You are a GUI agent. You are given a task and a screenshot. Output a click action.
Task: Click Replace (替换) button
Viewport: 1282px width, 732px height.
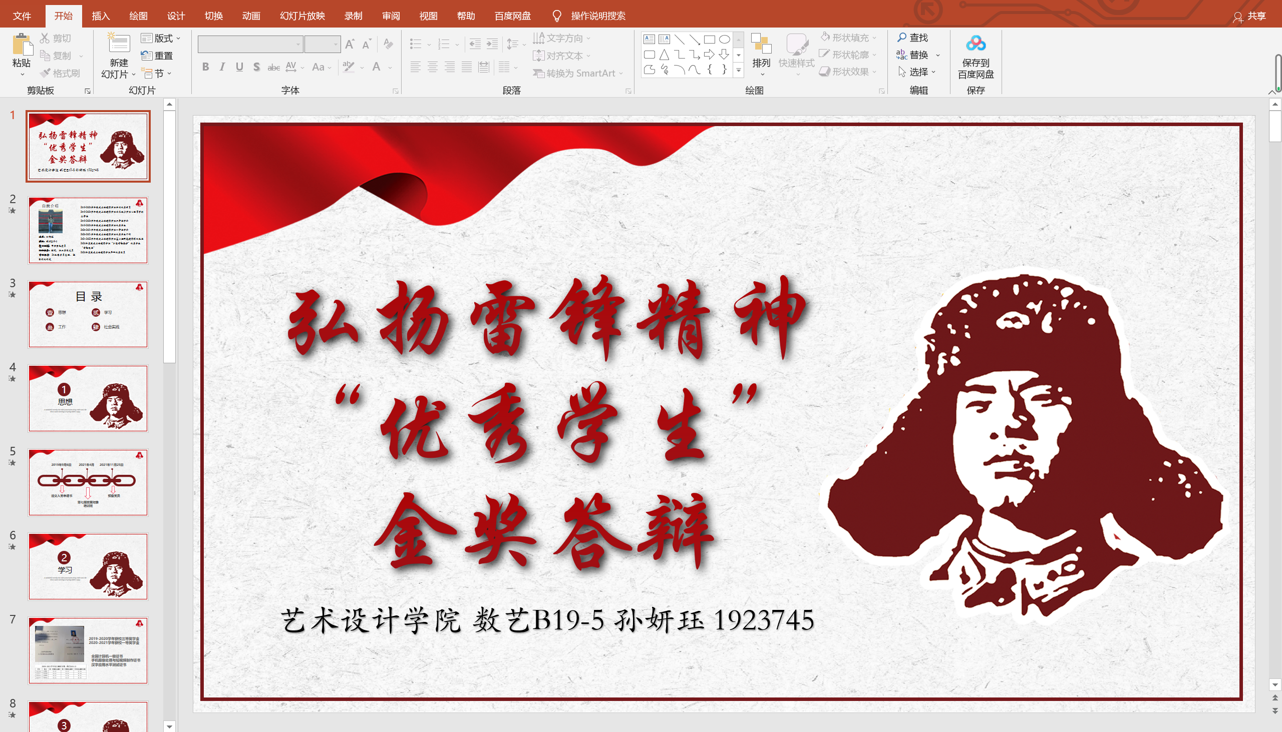pos(918,55)
